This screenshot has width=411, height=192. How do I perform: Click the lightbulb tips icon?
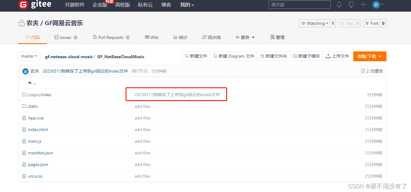[x=351, y=5]
